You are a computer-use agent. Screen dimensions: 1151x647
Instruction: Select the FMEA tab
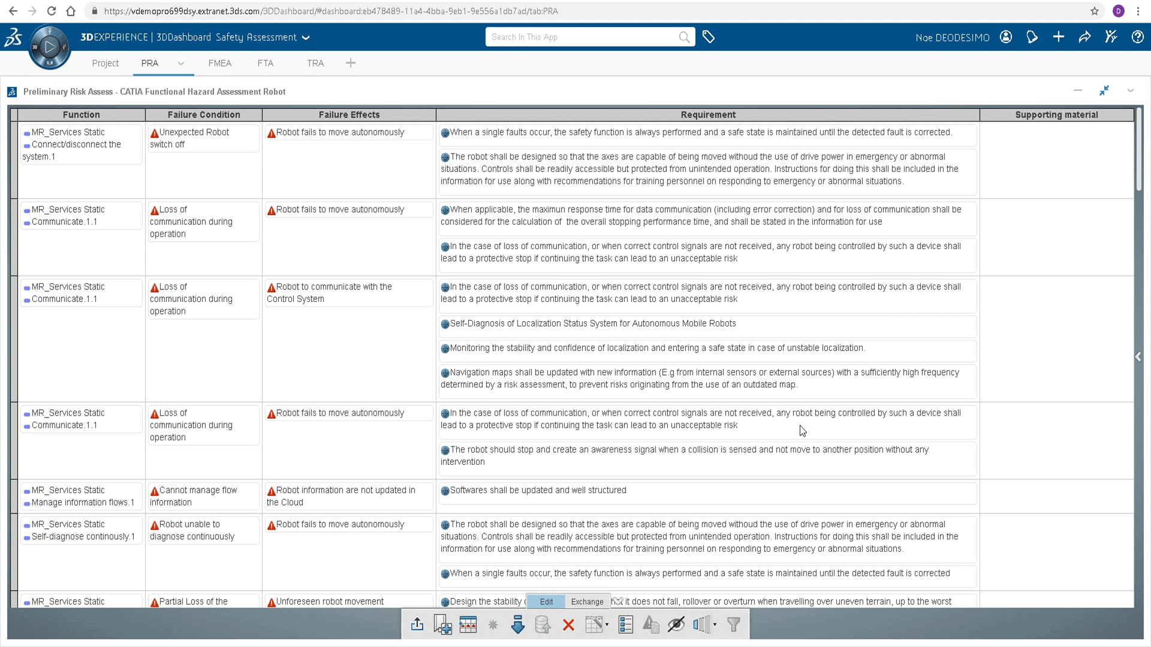coord(220,62)
